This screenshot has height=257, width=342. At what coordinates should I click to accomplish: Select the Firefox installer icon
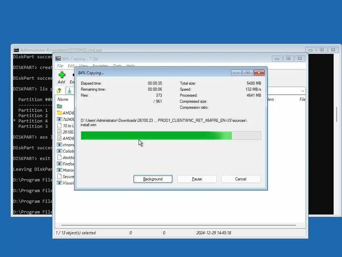(59, 164)
